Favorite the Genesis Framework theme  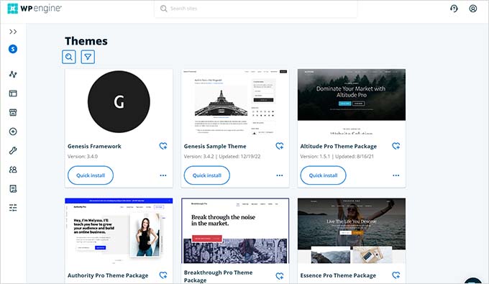(x=163, y=146)
